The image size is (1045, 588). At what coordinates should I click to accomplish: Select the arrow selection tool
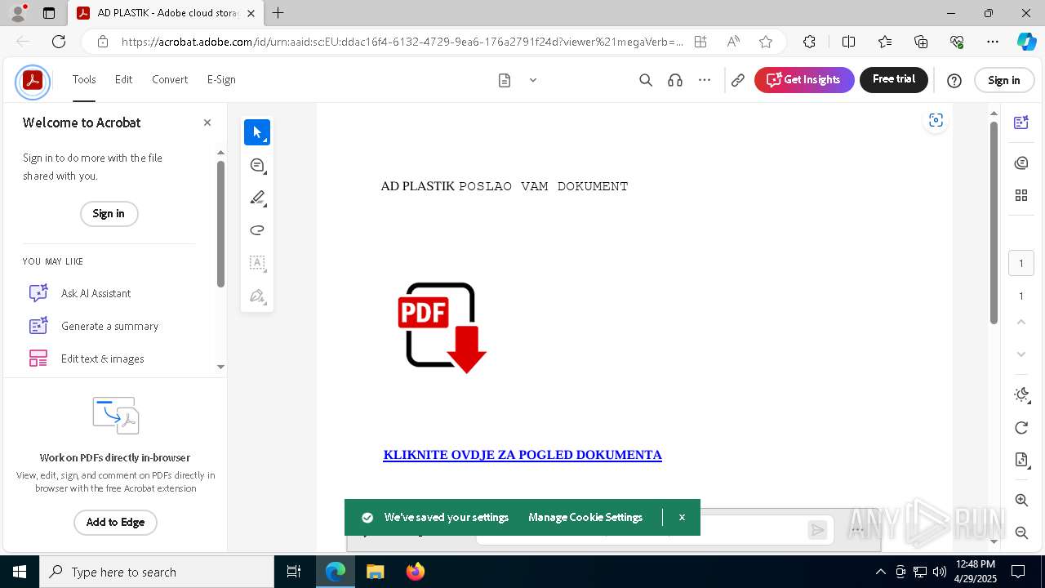click(257, 132)
